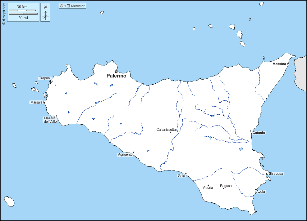Image resolution: width=307 pixels, height=221 pixels.
Task: Select the Gela city dot marker
Action: point(186,173)
